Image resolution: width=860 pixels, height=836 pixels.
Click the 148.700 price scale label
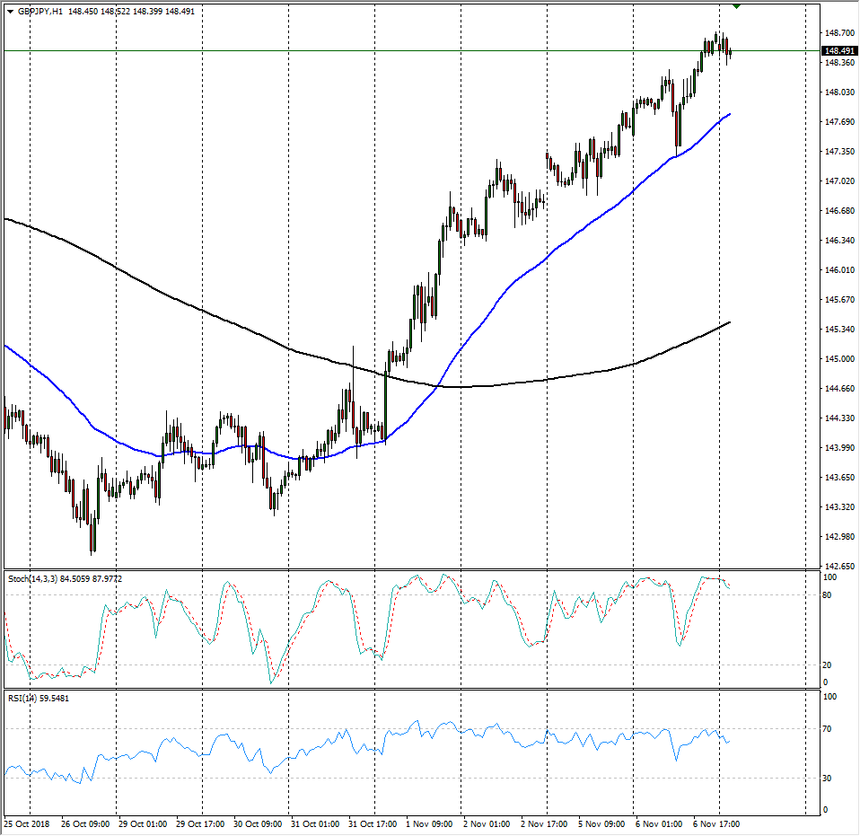point(840,33)
